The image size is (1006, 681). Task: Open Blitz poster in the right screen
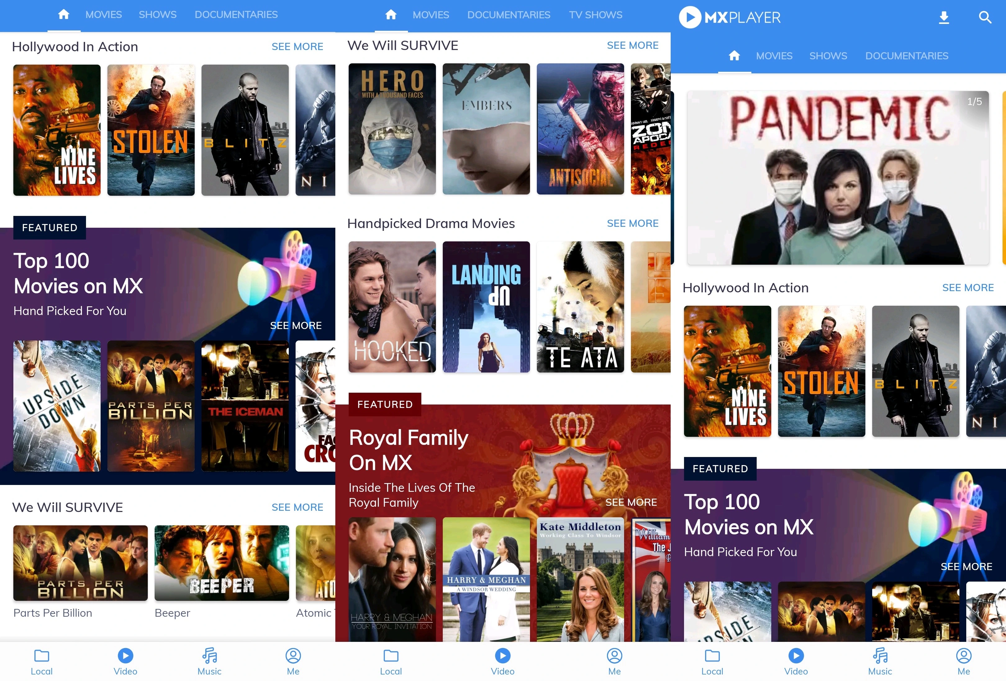pyautogui.click(x=916, y=371)
